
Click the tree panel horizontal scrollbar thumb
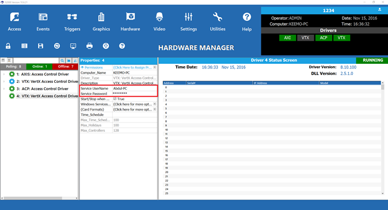point(33,198)
